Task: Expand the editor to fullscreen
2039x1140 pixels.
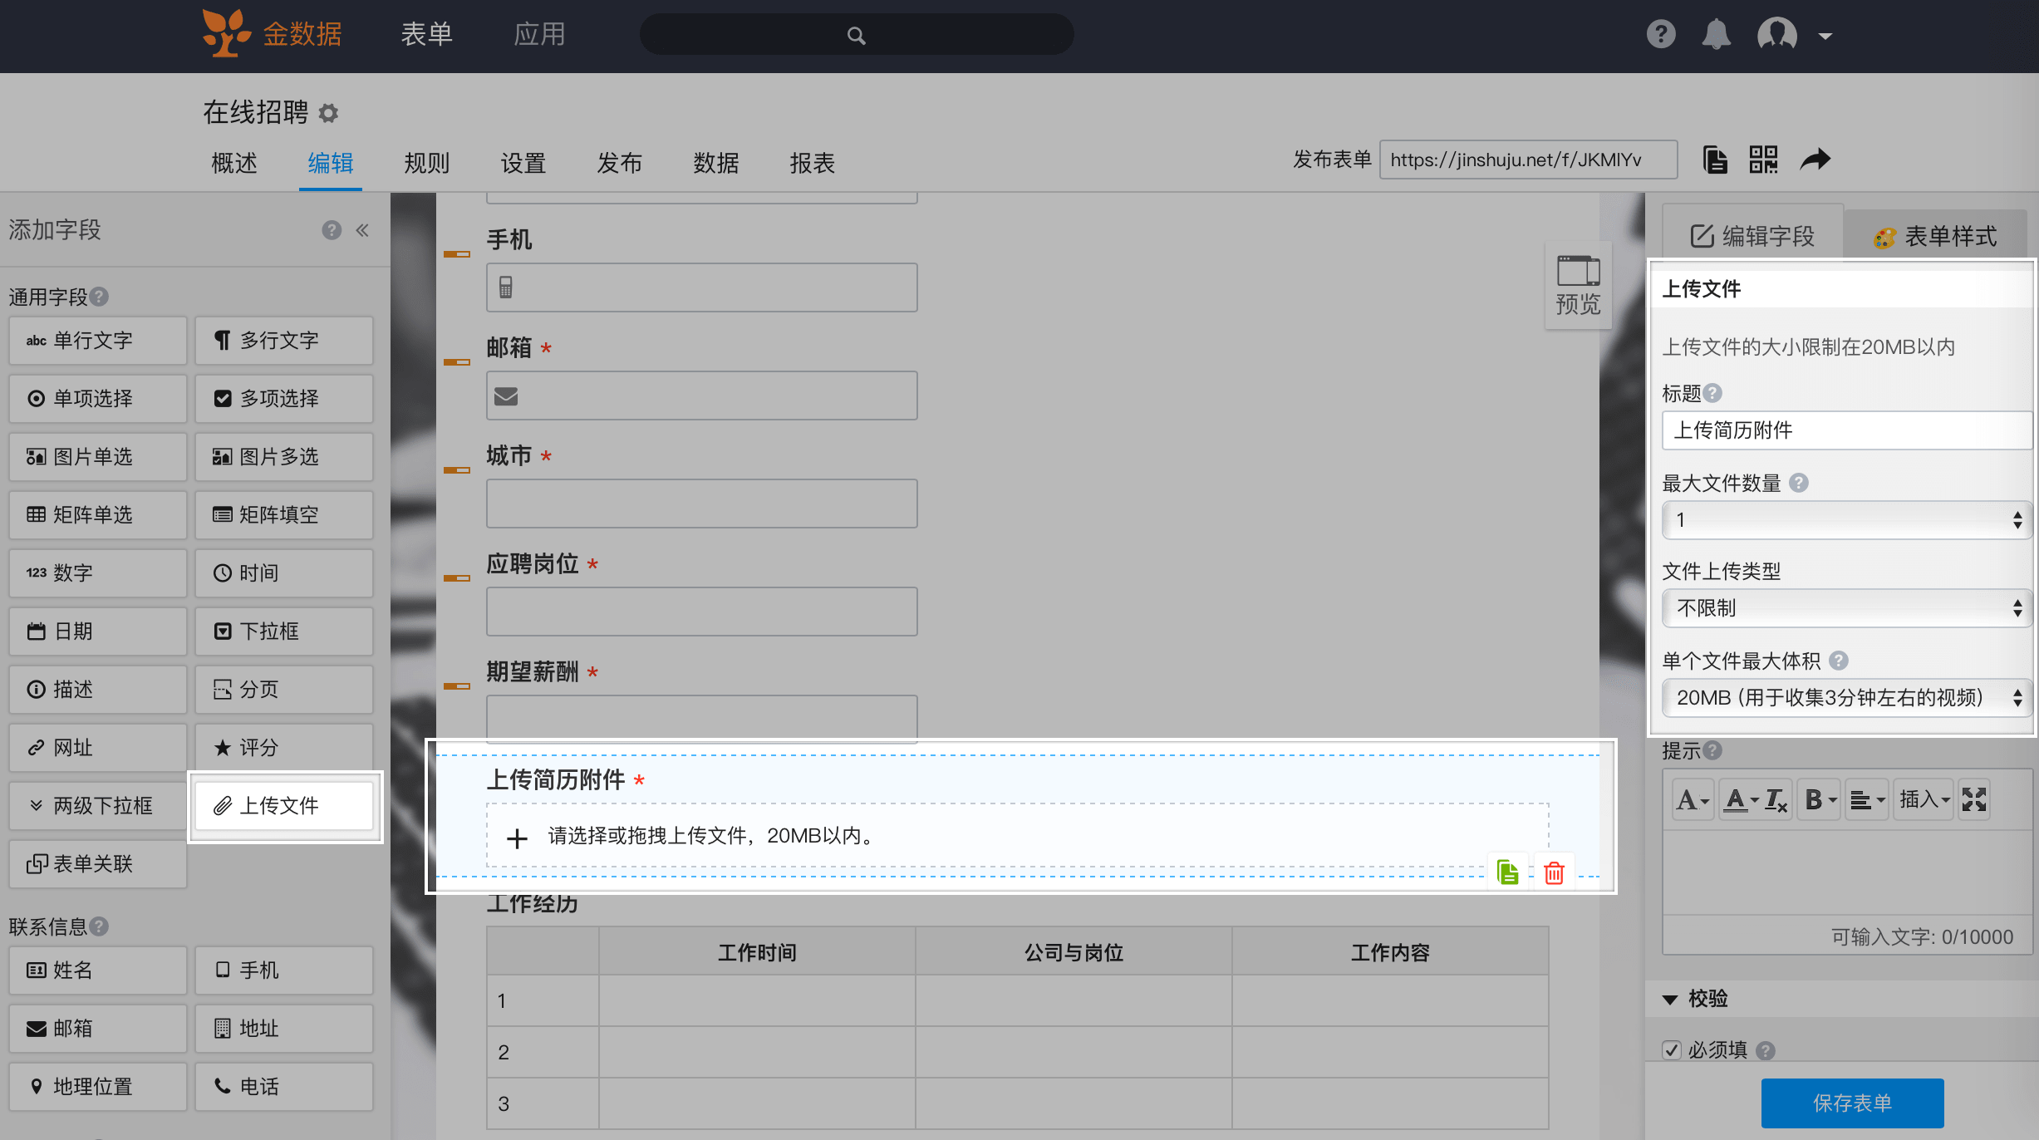Action: (1973, 799)
